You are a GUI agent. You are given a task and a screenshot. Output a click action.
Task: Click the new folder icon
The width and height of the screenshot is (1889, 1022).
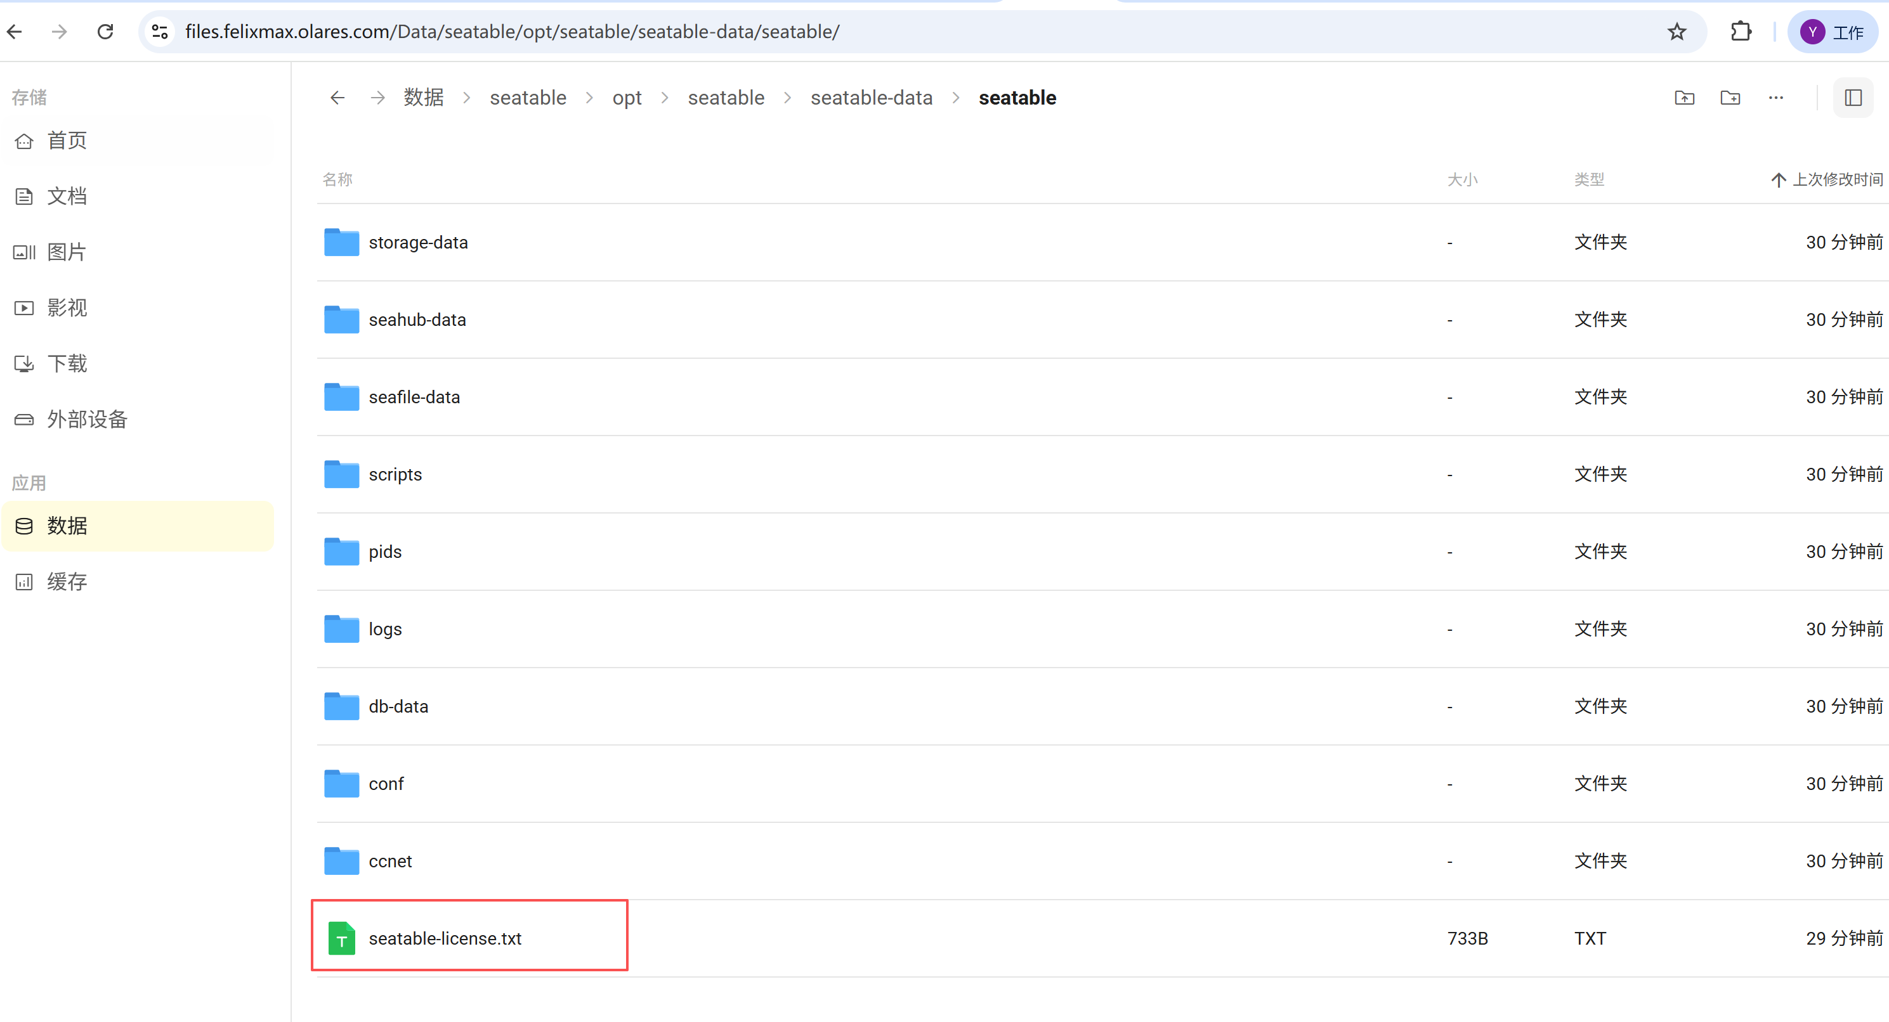(x=1730, y=98)
